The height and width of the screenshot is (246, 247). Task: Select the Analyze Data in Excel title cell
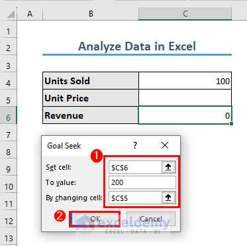tap(137, 46)
